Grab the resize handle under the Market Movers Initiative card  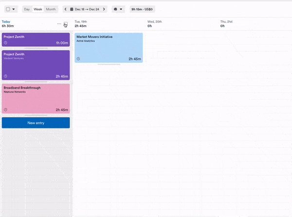[x=109, y=64]
